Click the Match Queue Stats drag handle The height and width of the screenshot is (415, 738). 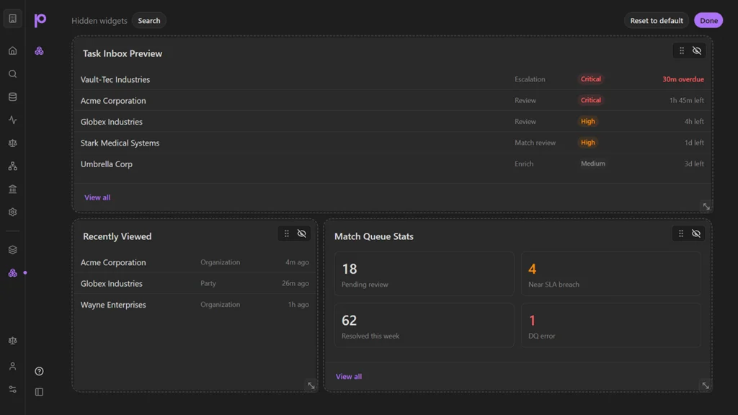coord(681,233)
